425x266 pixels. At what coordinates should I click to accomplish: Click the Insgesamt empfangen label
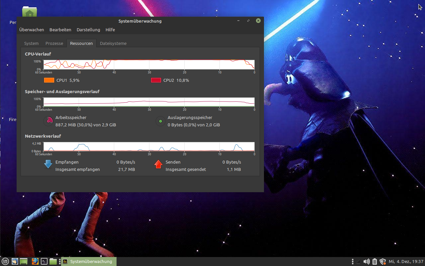(x=78, y=170)
